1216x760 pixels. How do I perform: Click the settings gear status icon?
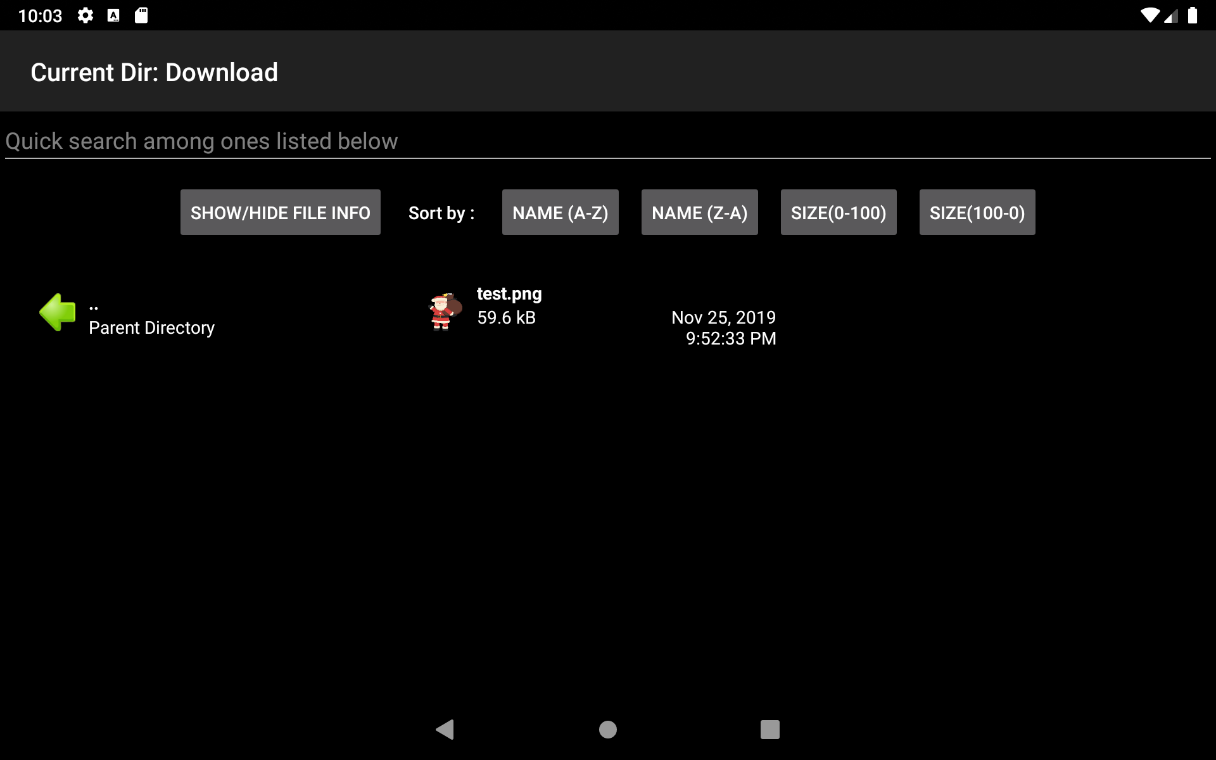click(85, 15)
